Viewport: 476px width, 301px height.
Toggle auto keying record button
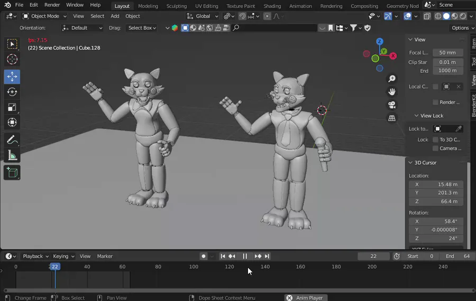(204, 256)
